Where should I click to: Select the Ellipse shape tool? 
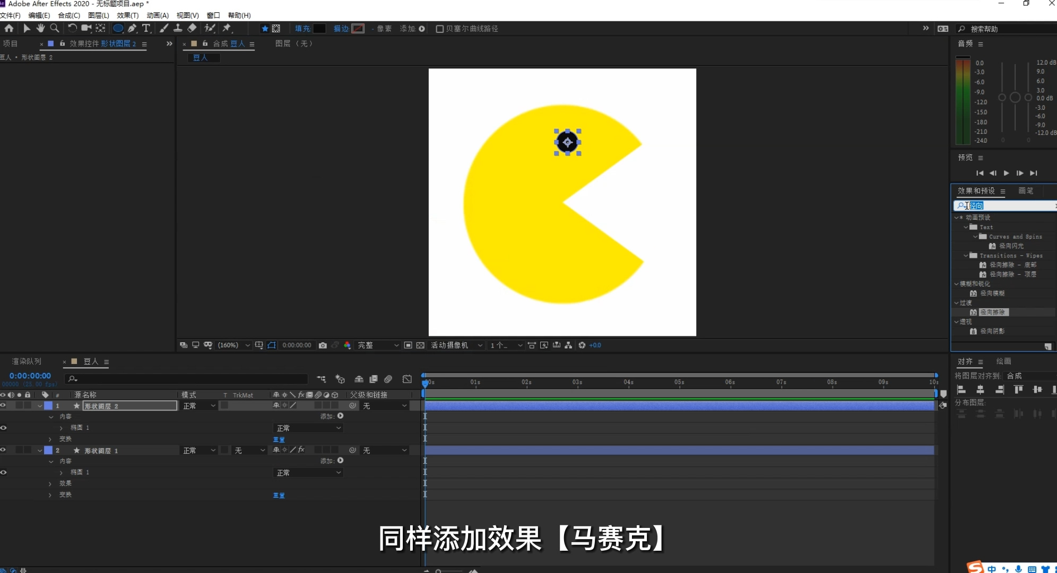tap(118, 28)
